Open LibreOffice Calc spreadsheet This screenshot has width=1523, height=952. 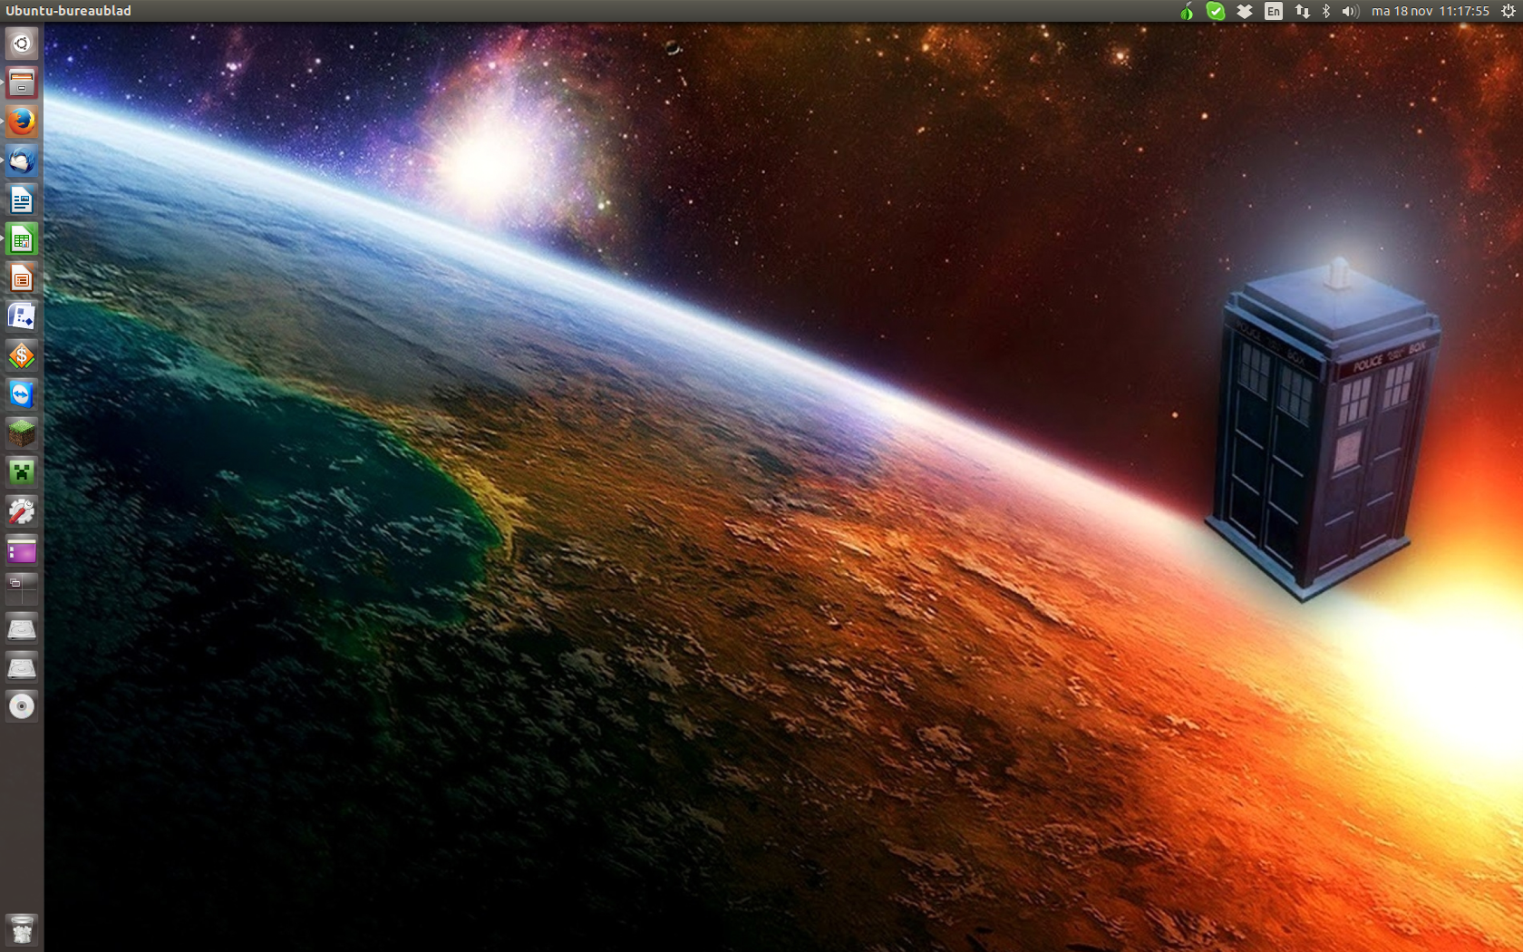pyautogui.click(x=22, y=239)
